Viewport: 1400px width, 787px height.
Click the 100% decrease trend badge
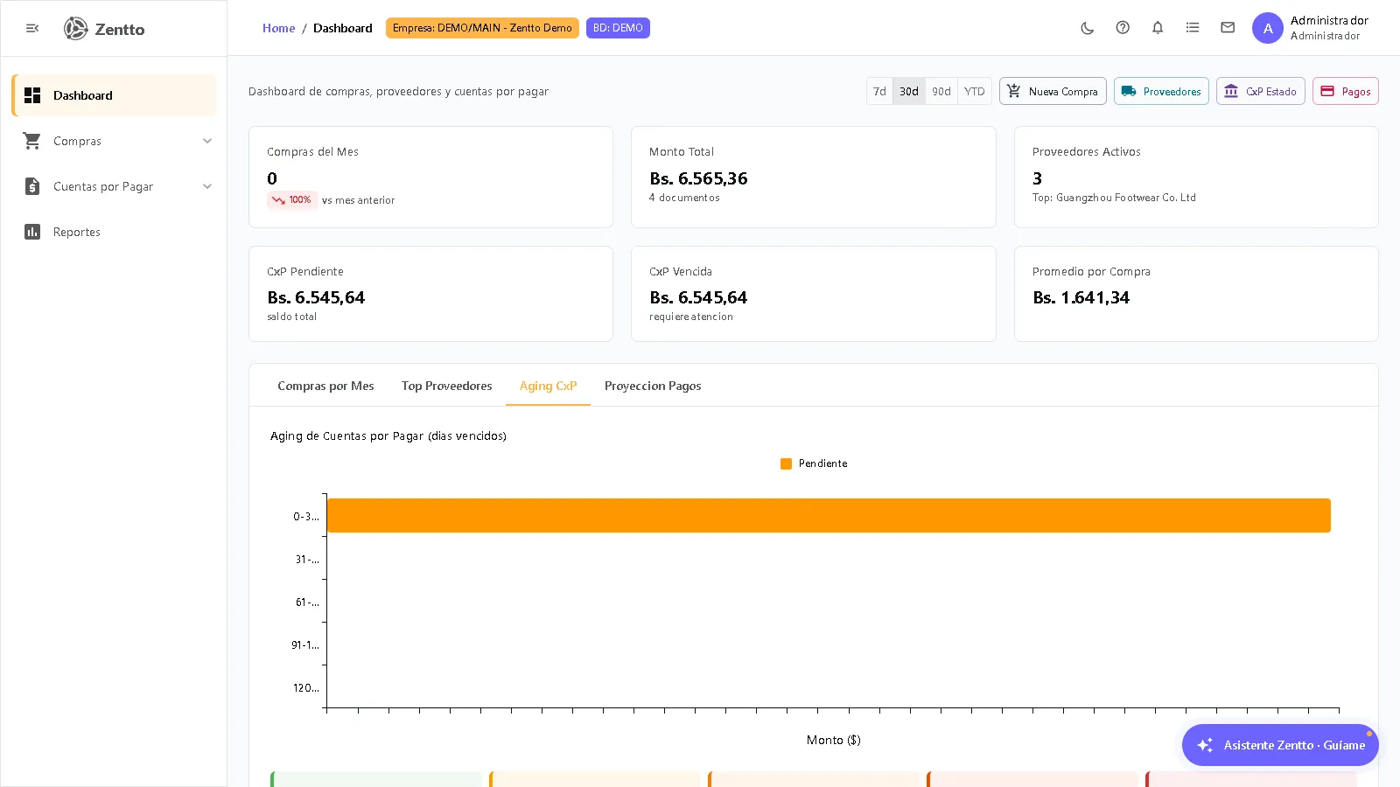coord(291,199)
